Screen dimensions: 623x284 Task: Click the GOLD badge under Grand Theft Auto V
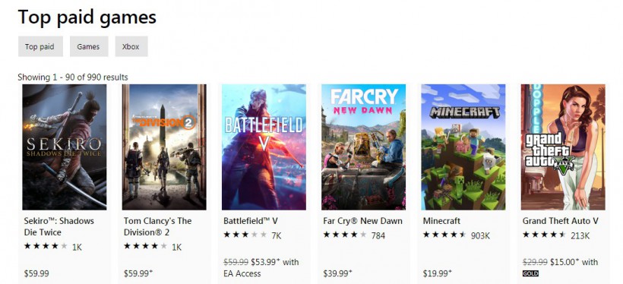[530, 273]
